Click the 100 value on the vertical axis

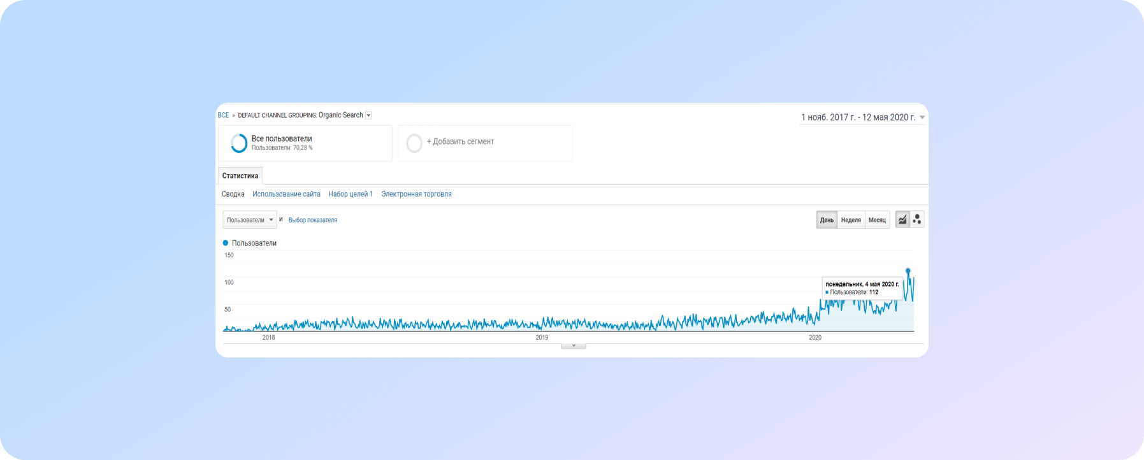pyautogui.click(x=229, y=282)
